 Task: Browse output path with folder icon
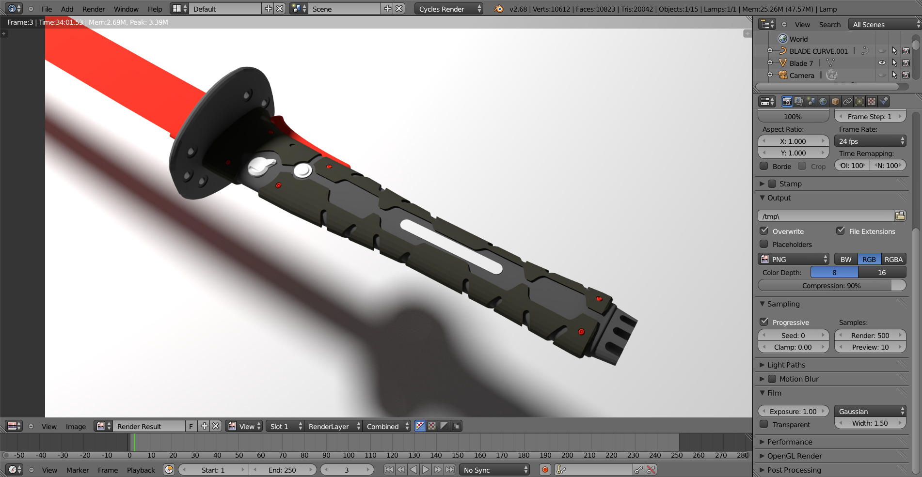click(900, 216)
